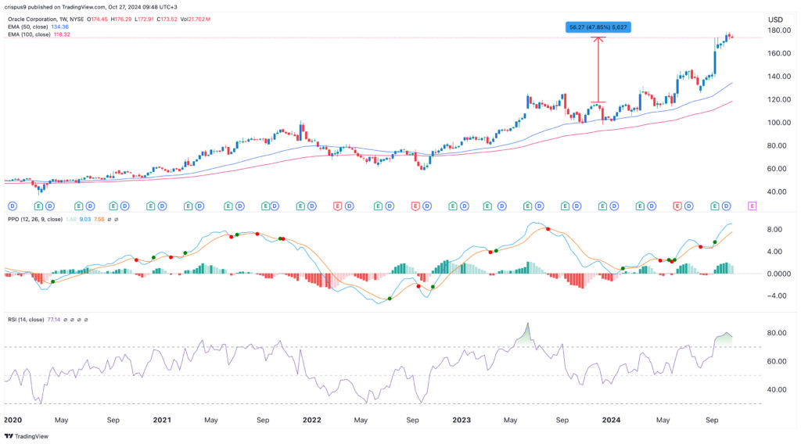
Task: Click the red earnings marker in mid-2024
Action: click(x=677, y=206)
